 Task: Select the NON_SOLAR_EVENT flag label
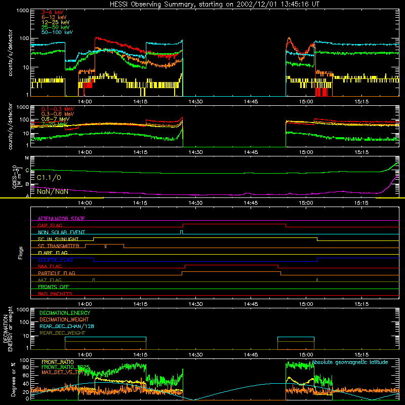click(61, 232)
